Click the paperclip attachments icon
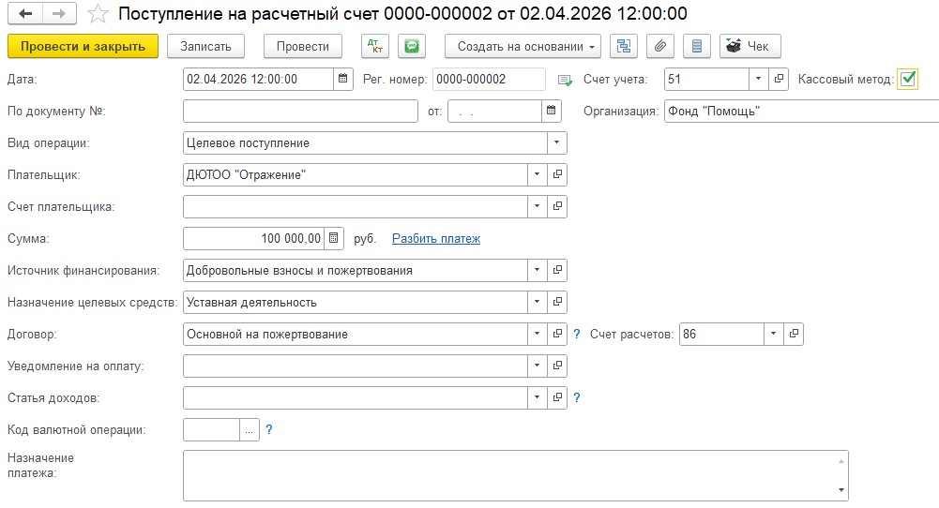 [x=660, y=46]
